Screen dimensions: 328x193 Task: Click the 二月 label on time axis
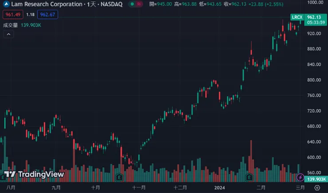(261, 188)
